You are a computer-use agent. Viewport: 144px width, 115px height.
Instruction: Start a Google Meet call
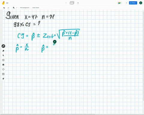click(119, 3)
